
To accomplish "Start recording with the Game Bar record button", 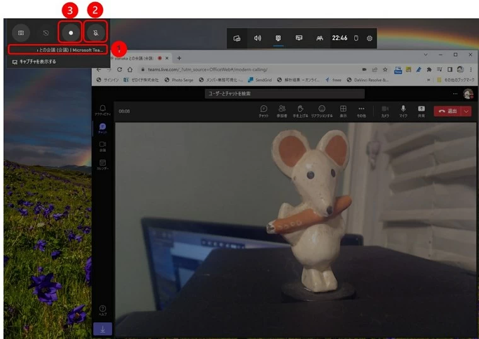I will [x=71, y=33].
